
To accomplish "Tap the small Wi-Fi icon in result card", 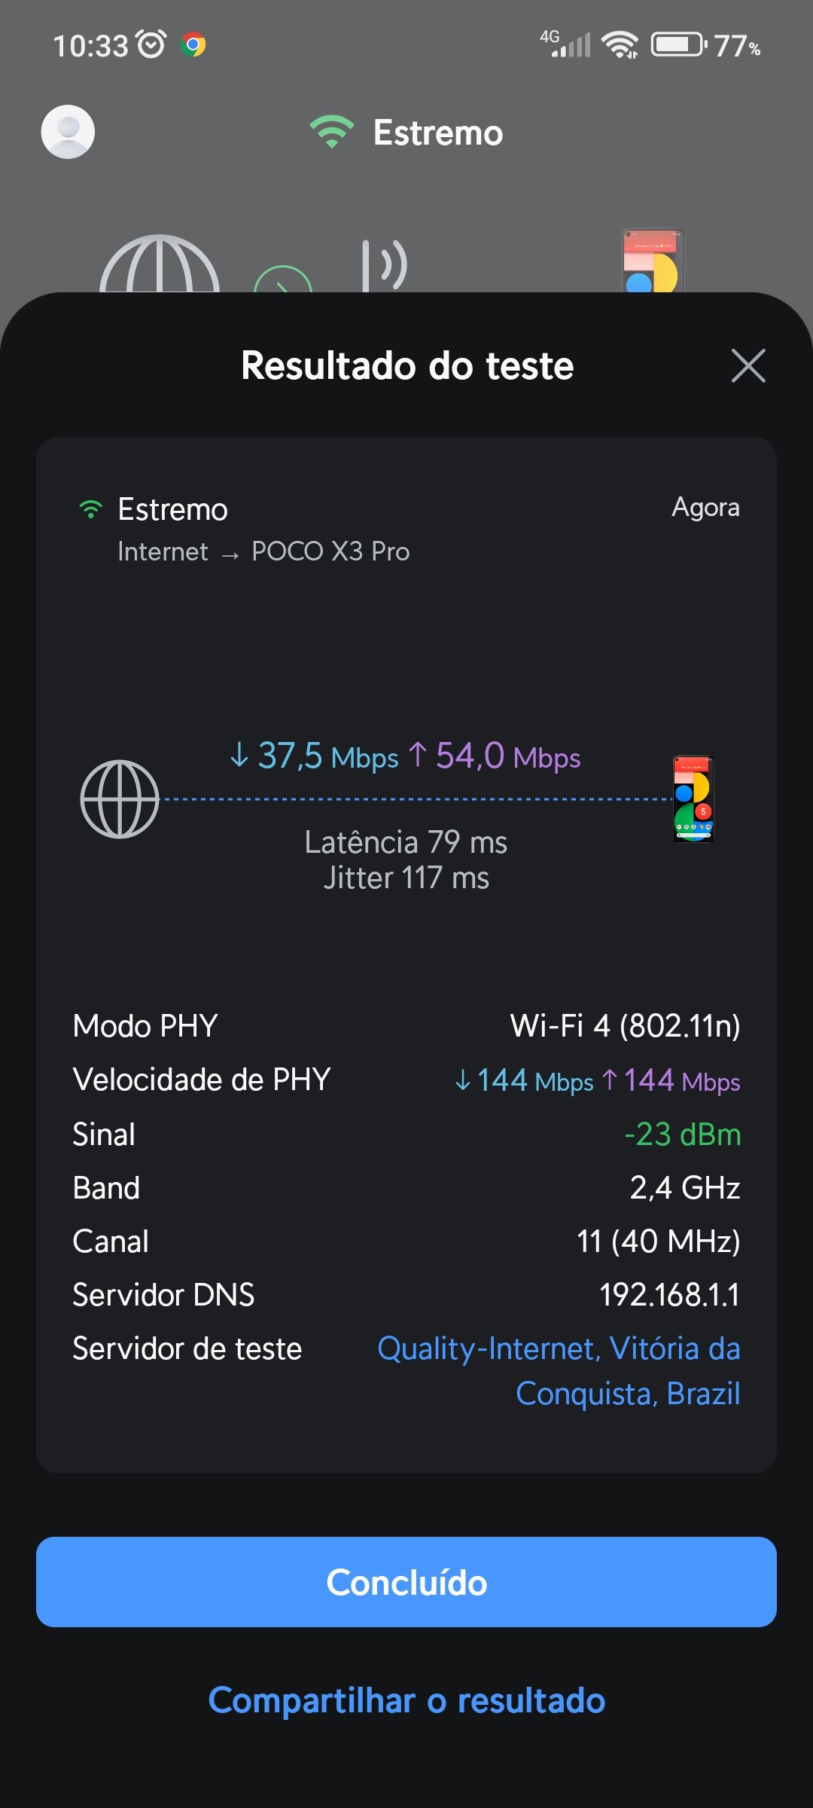I will point(91,510).
